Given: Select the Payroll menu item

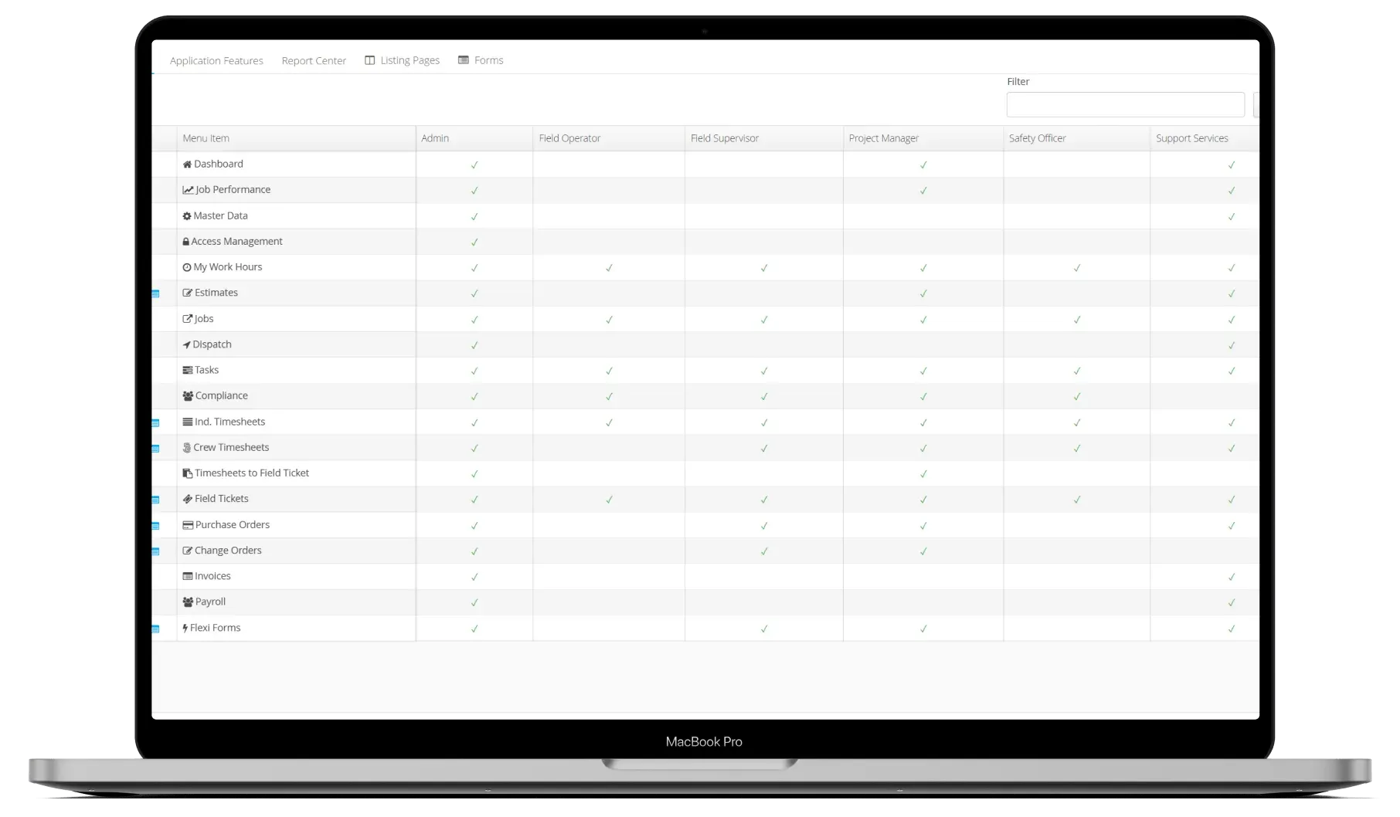Looking at the screenshot, I should click(210, 602).
